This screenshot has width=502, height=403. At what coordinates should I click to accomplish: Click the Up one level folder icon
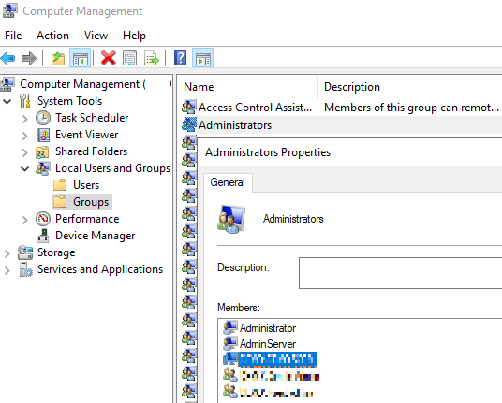(58, 59)
